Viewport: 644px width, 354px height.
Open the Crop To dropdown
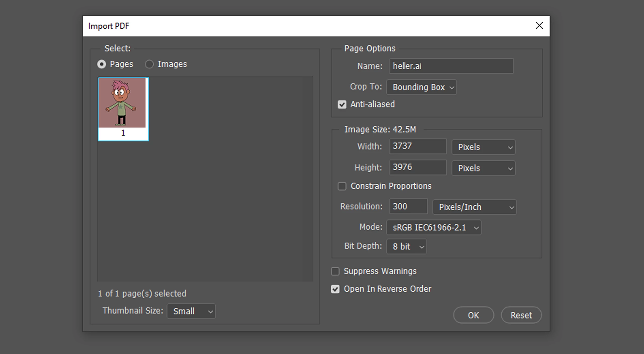pos(421,87)
